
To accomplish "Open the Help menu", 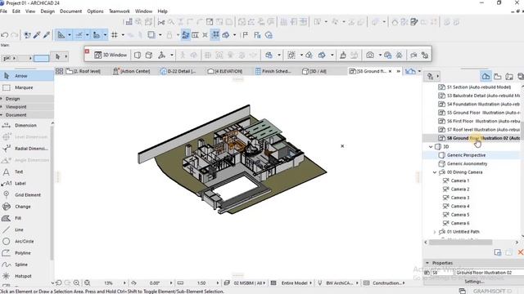I will [162, 11].
